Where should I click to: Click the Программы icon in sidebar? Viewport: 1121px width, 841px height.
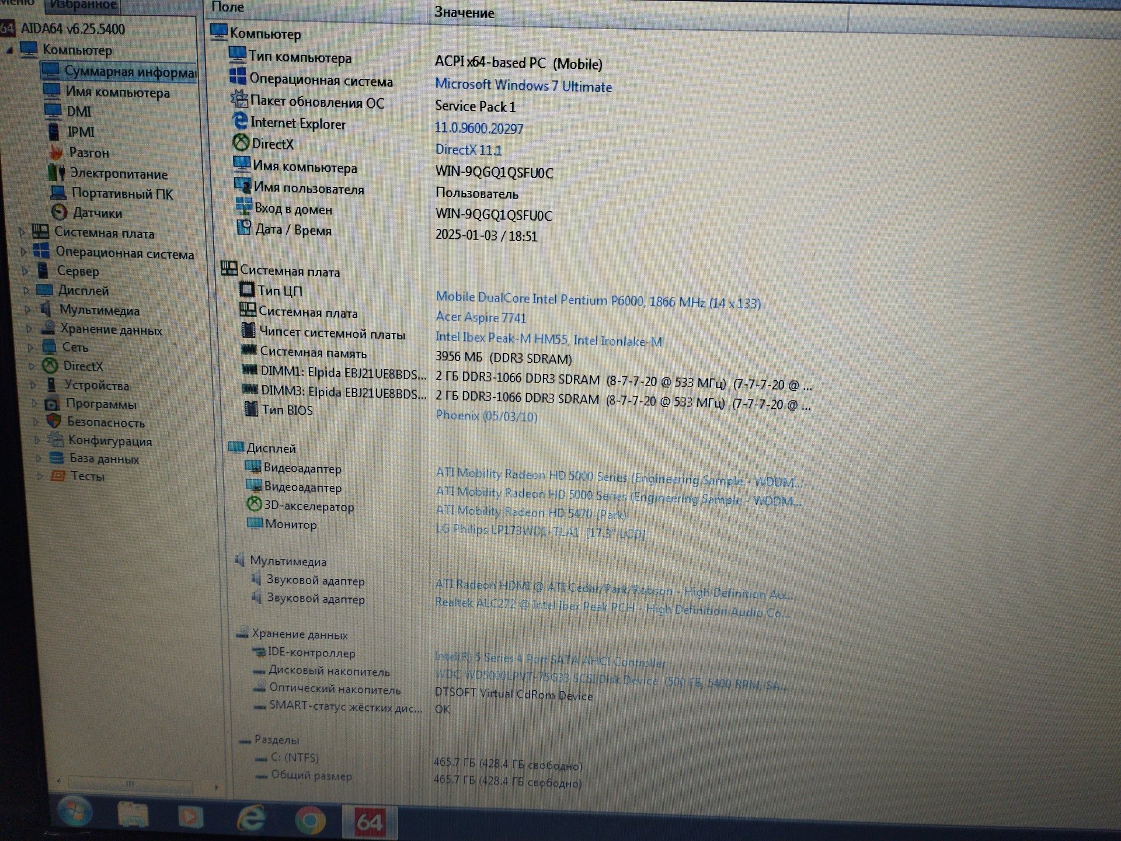[52, 404]
